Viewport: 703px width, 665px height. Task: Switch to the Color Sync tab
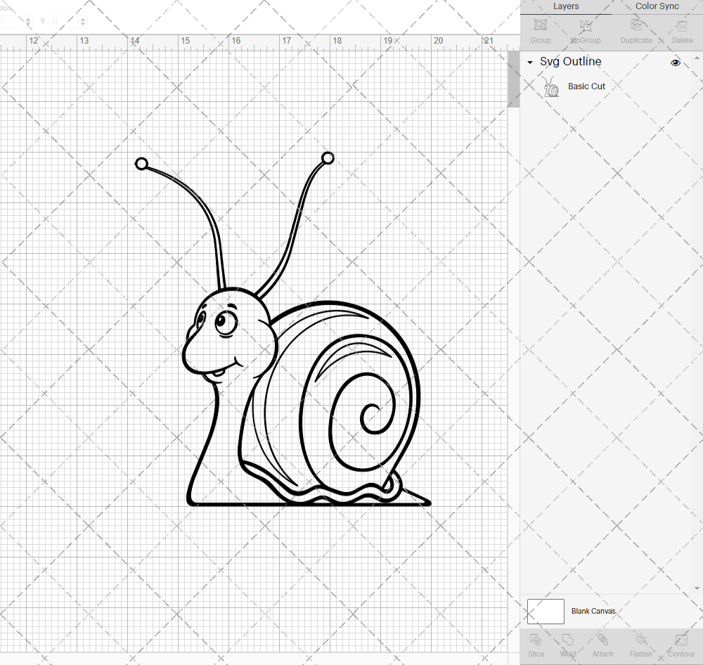click(x=657, y=6)
